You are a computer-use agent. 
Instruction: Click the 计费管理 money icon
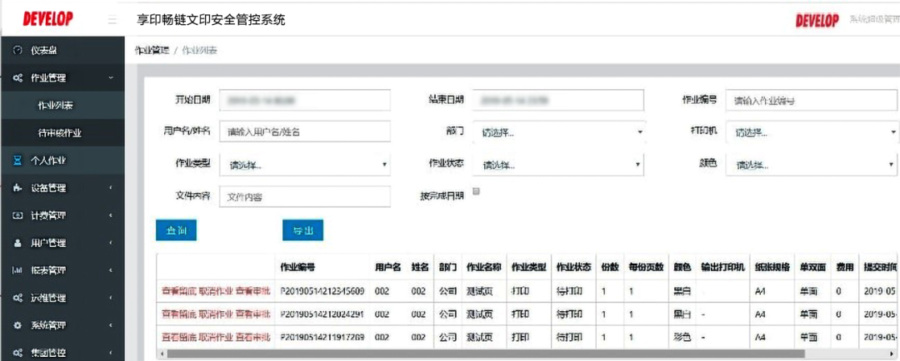(17, 215)
